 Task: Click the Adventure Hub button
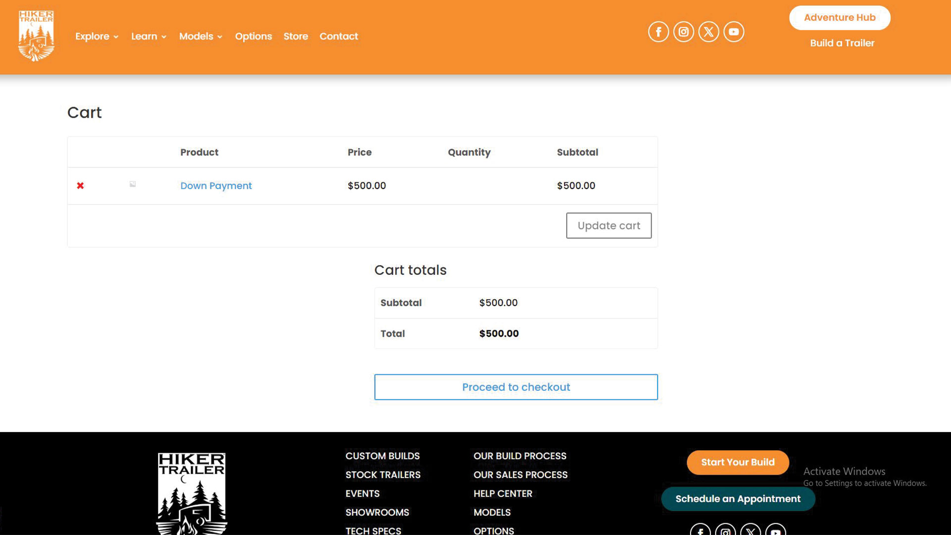pyautogui.click(x=840, y=18)
